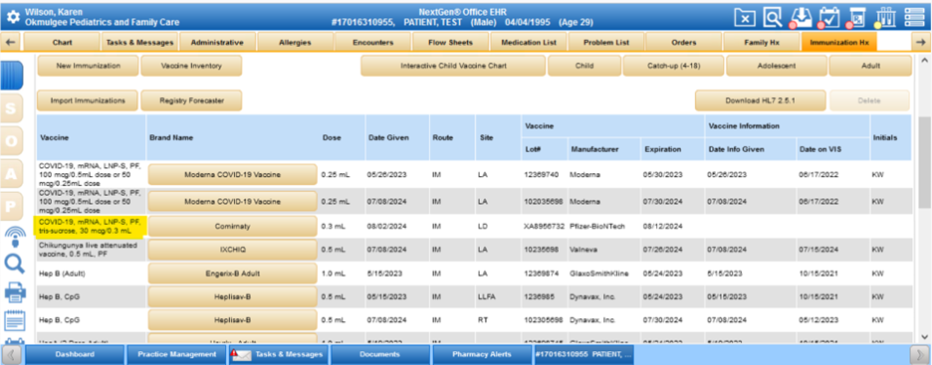Click the Child schedule button
Image resolution: width=932 pixels, height=365 pixels.
(584, 66)
